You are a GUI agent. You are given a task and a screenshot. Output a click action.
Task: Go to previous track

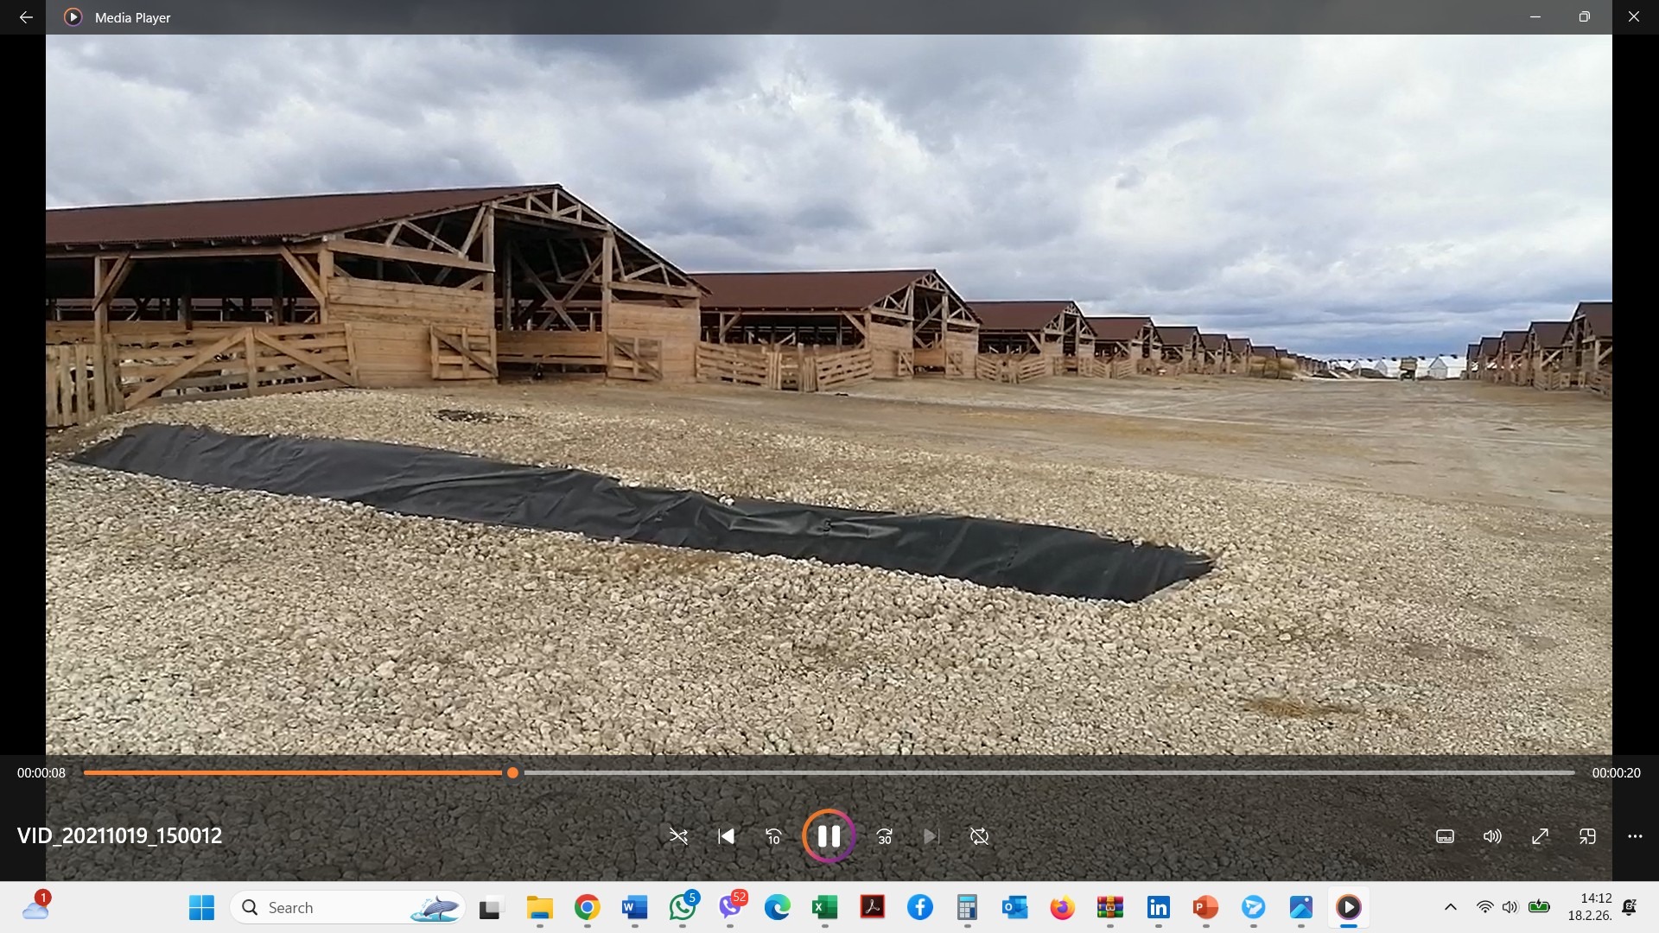click(726, 836)
